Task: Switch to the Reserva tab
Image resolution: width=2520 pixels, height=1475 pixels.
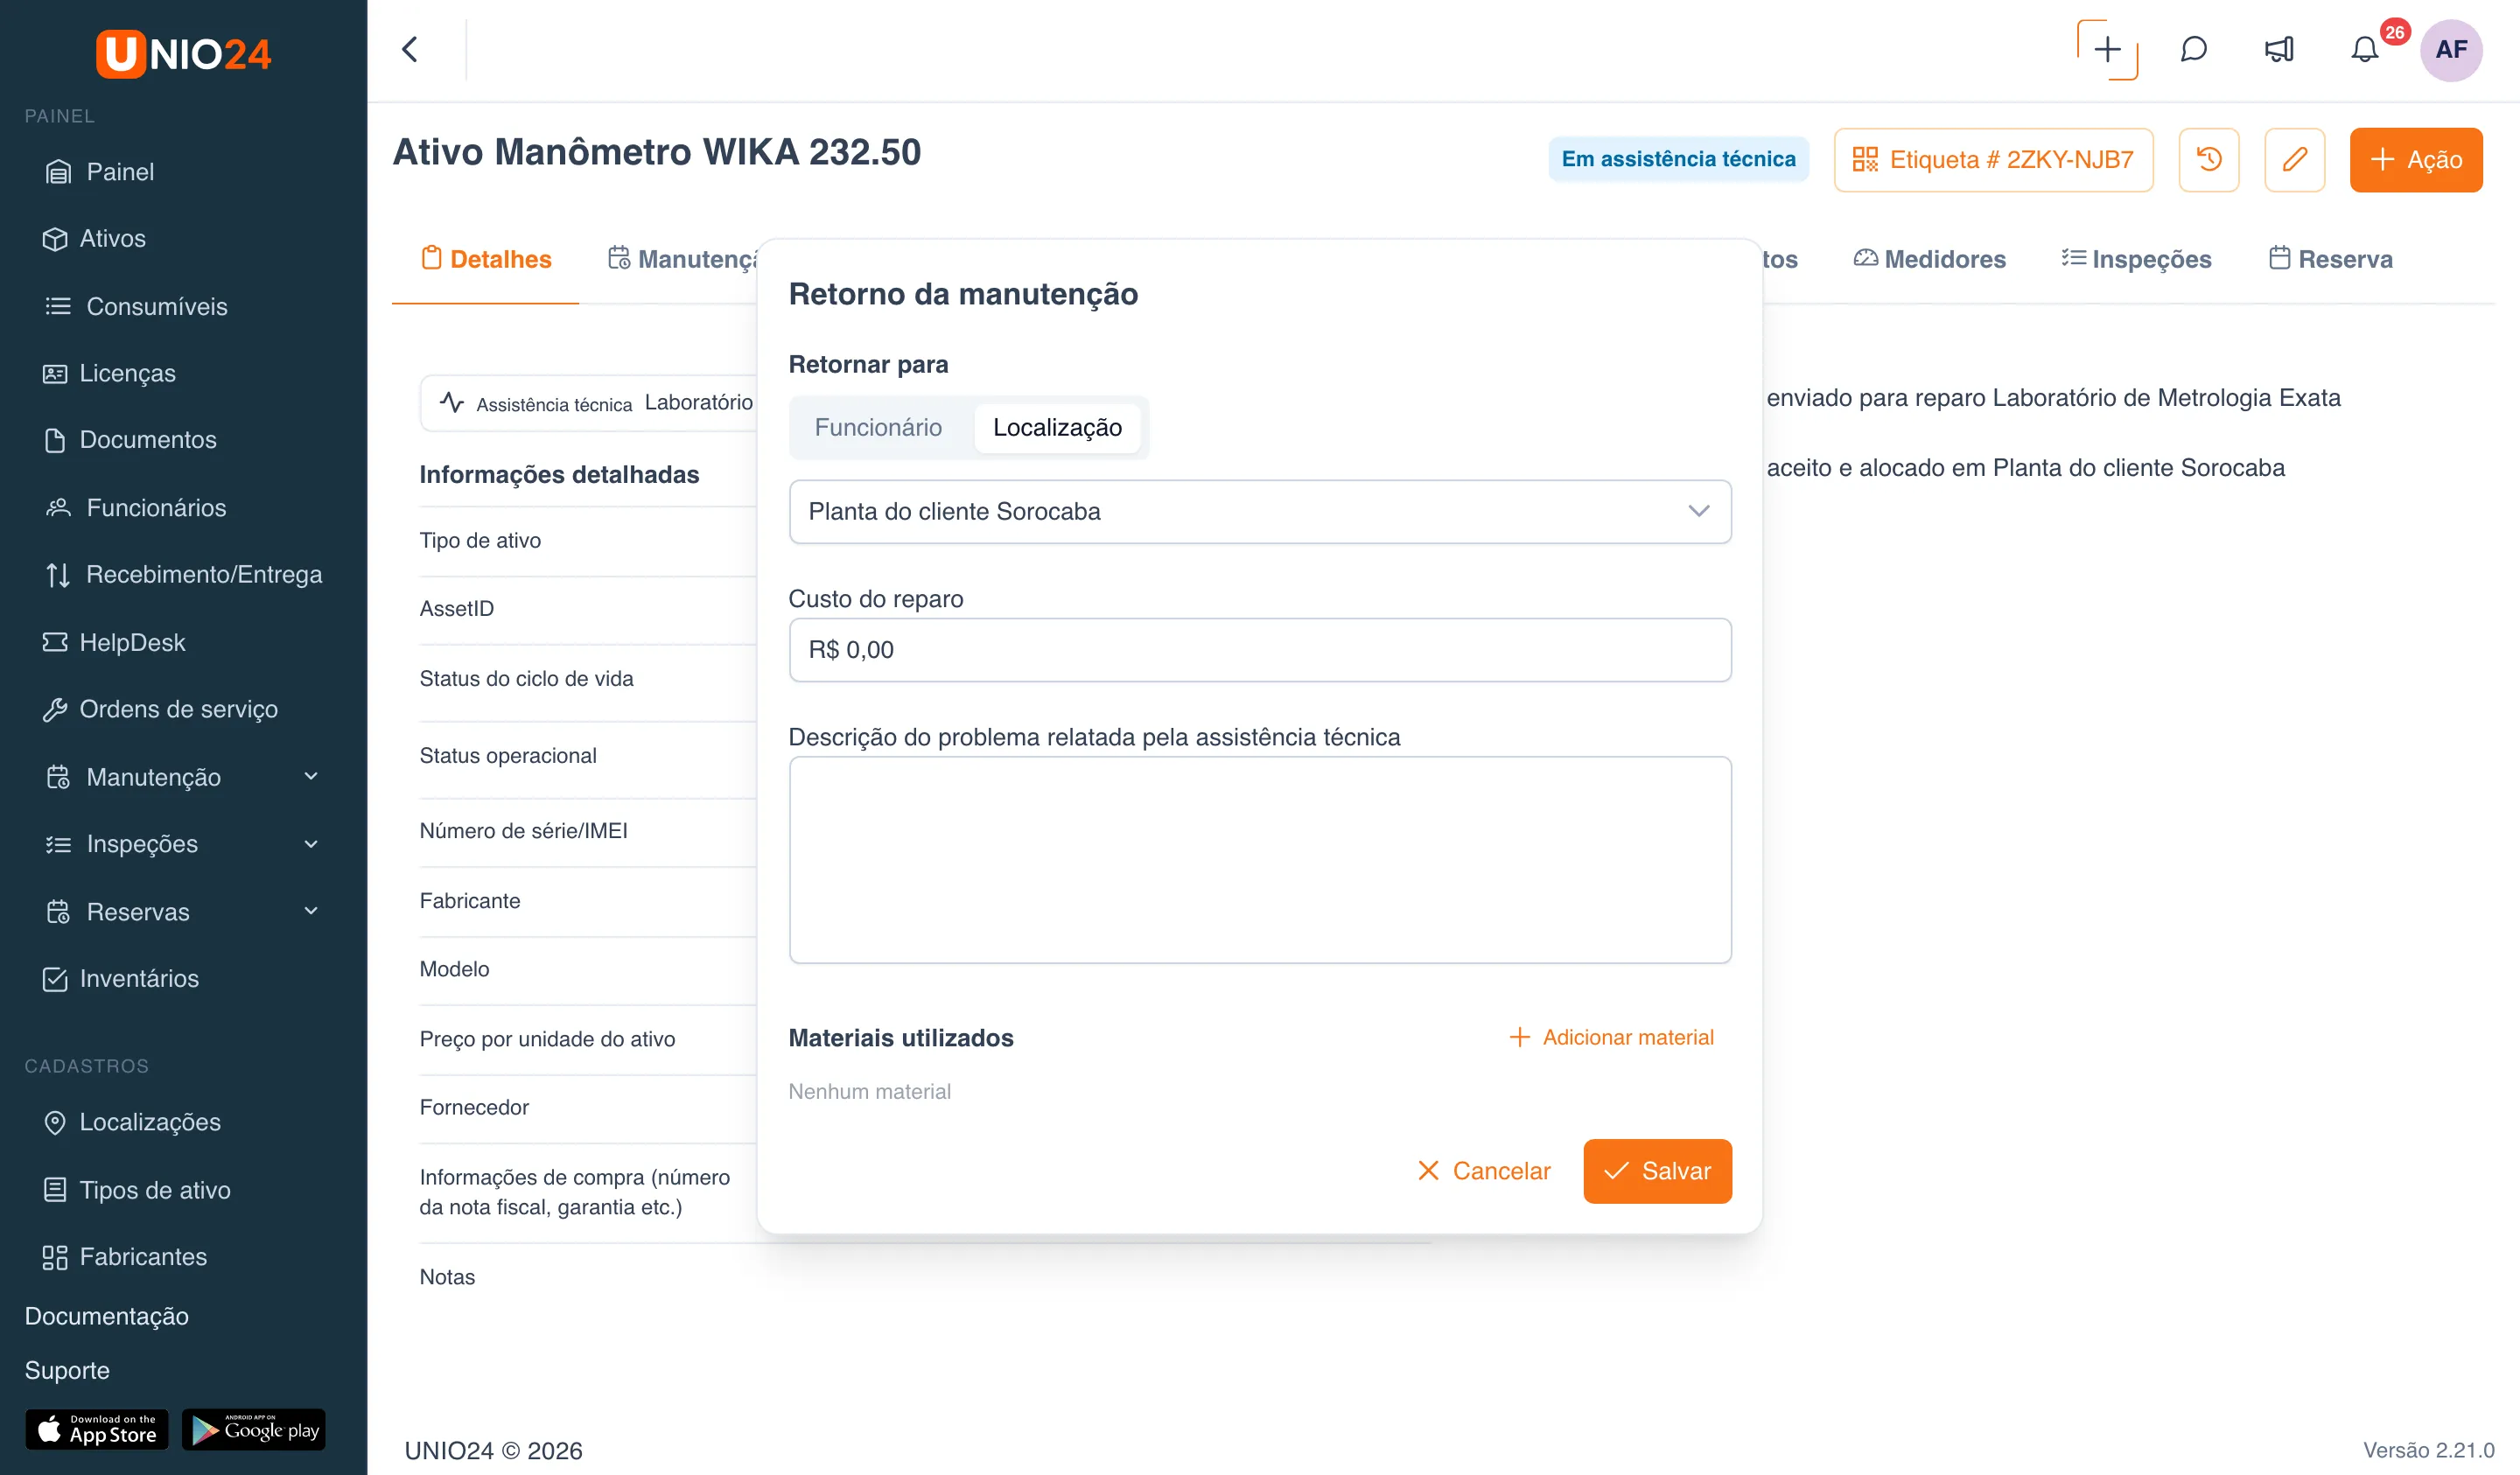Action: pyautogui.click(x=2330, y=259)
